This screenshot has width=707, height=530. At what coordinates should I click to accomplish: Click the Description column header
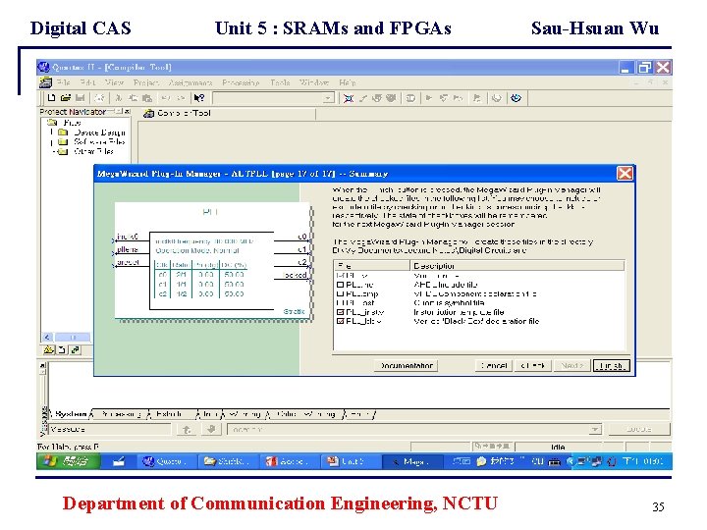[x=517, y=266]
